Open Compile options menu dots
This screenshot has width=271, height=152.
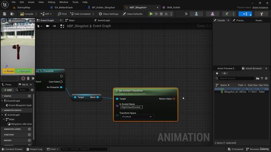tap(36, 14)
